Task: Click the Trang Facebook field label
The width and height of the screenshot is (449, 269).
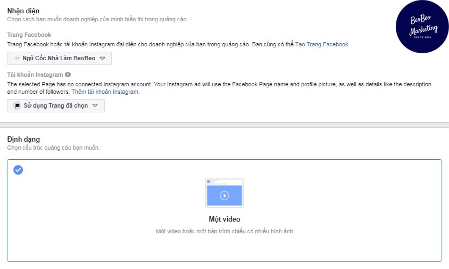Action: pos(29,35)
